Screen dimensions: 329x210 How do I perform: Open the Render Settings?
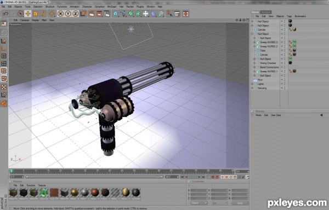pos(107,14)
